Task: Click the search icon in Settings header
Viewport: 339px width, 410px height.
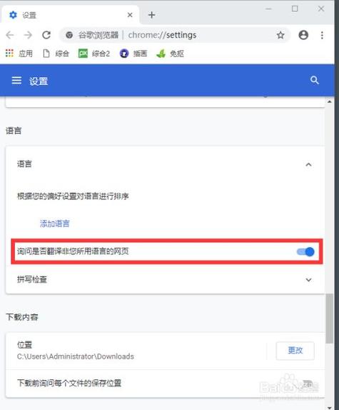Action: (315, 80)
